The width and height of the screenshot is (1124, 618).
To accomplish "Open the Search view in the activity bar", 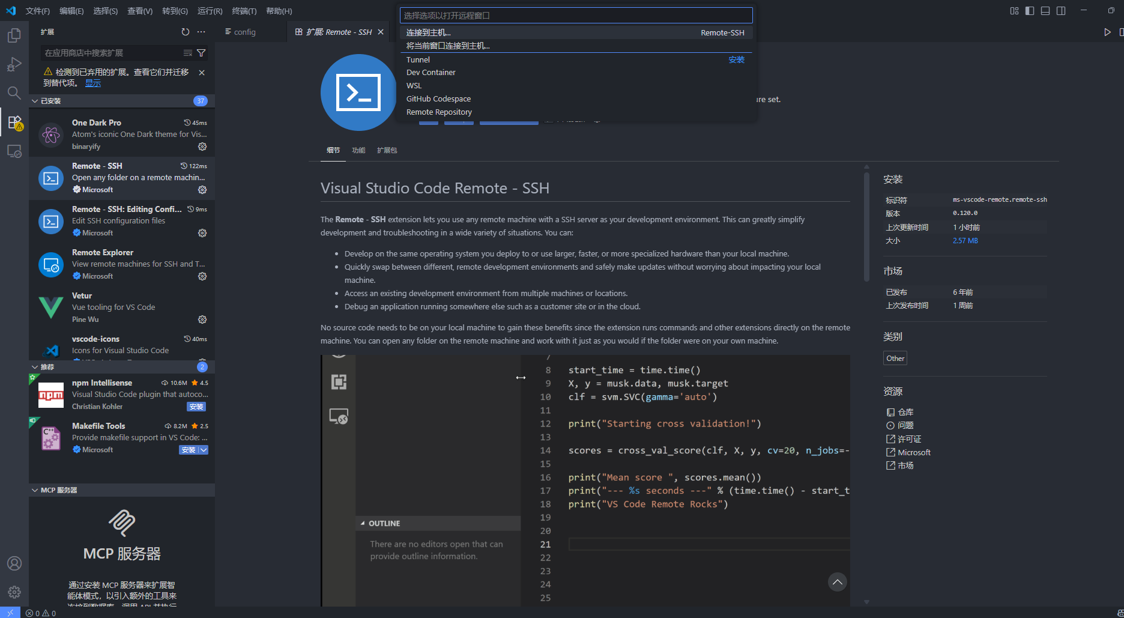I will [14, 93].
